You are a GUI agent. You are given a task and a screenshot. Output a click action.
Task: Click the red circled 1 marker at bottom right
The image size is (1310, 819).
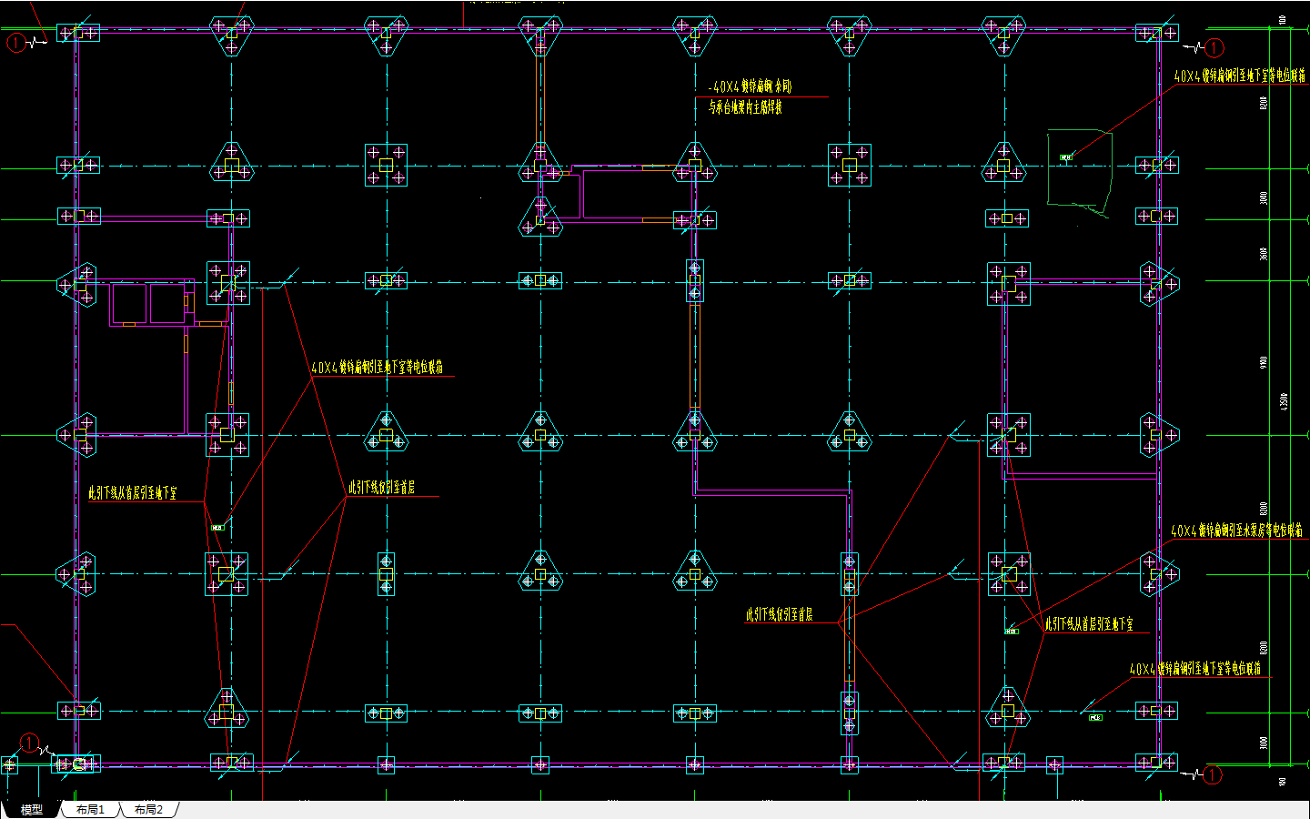[x=1212, y=775]
